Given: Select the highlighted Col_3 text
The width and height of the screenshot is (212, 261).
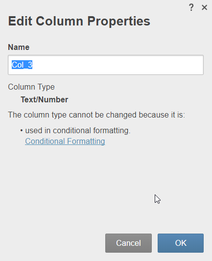Looking at the screenshot, I should [x=22, y=65].
